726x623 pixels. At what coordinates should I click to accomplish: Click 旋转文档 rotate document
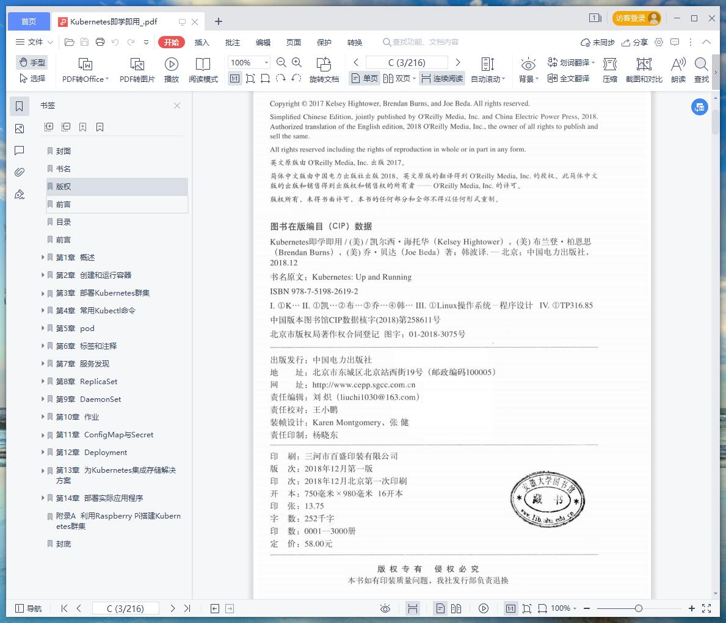tap(324, 70)
